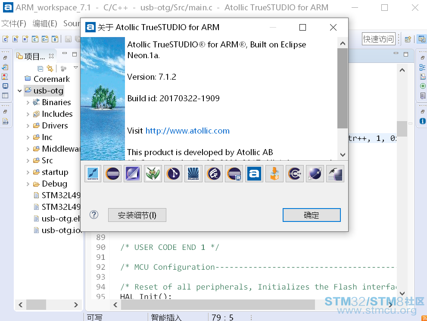This screenshot has height=321, width=427.
Task: Click Collapse All in project explorer
Action: coord(41,69)
